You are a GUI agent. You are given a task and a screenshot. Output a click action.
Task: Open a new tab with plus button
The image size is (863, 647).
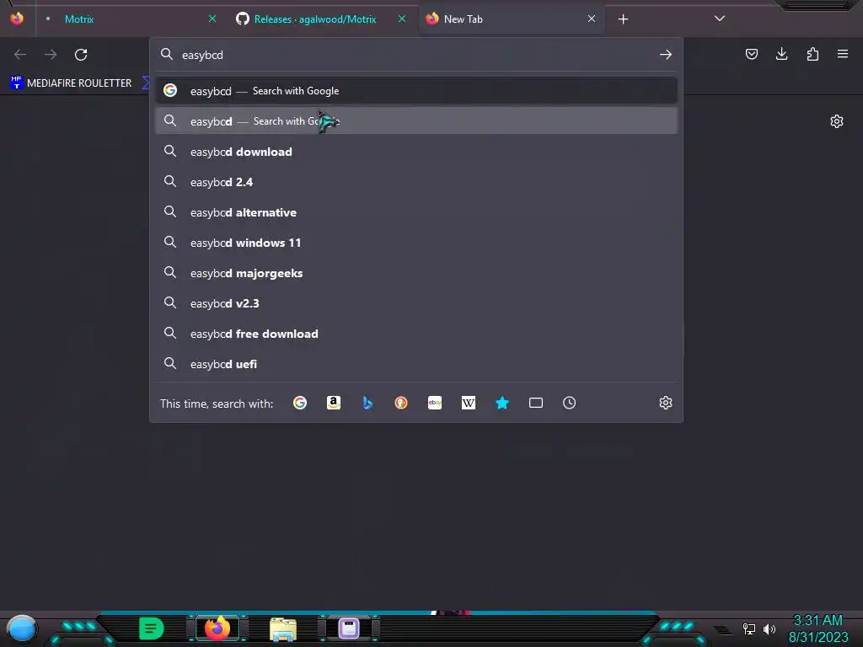(623, 19)
